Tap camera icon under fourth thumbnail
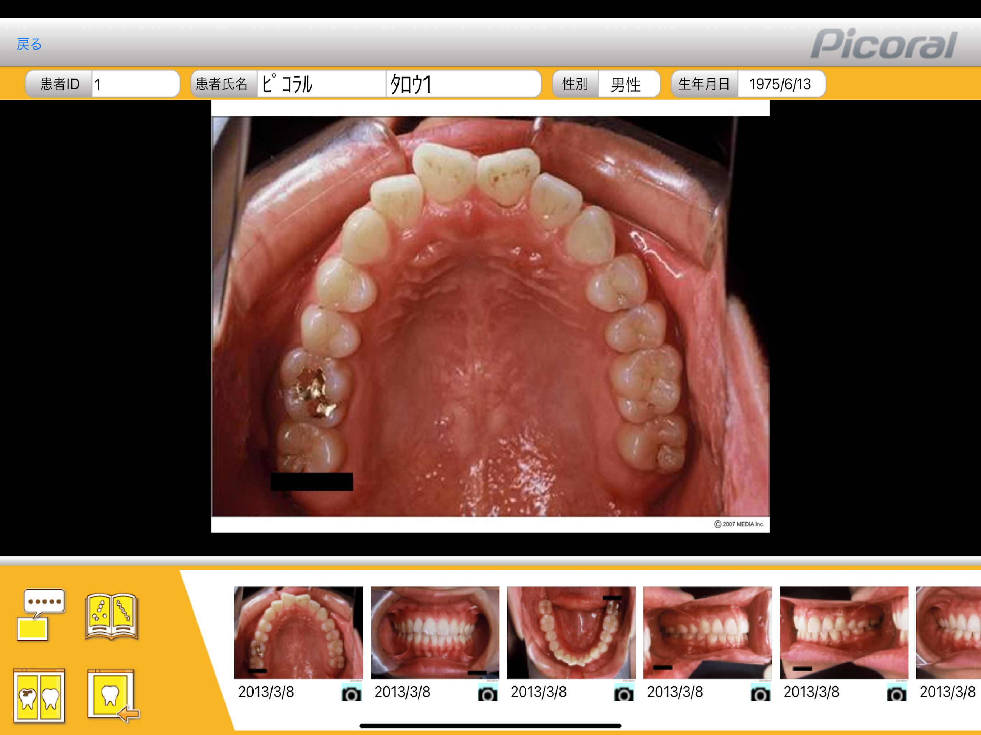981x735 pixels. pyautogui.click(x=760, y=693)
